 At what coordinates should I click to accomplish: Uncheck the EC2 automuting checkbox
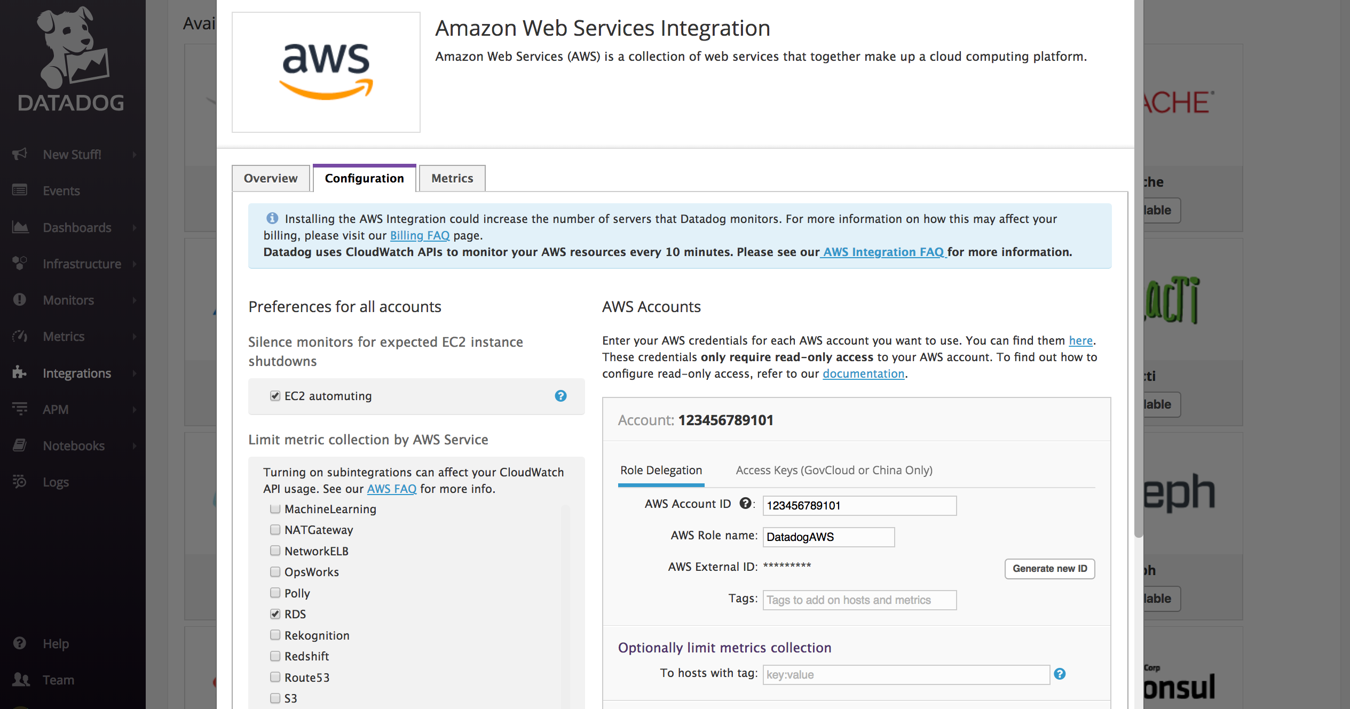click(275, 396)
